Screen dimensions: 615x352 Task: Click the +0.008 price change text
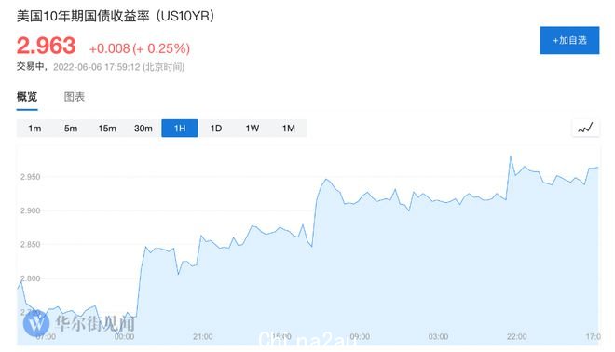tap(109, 48)
